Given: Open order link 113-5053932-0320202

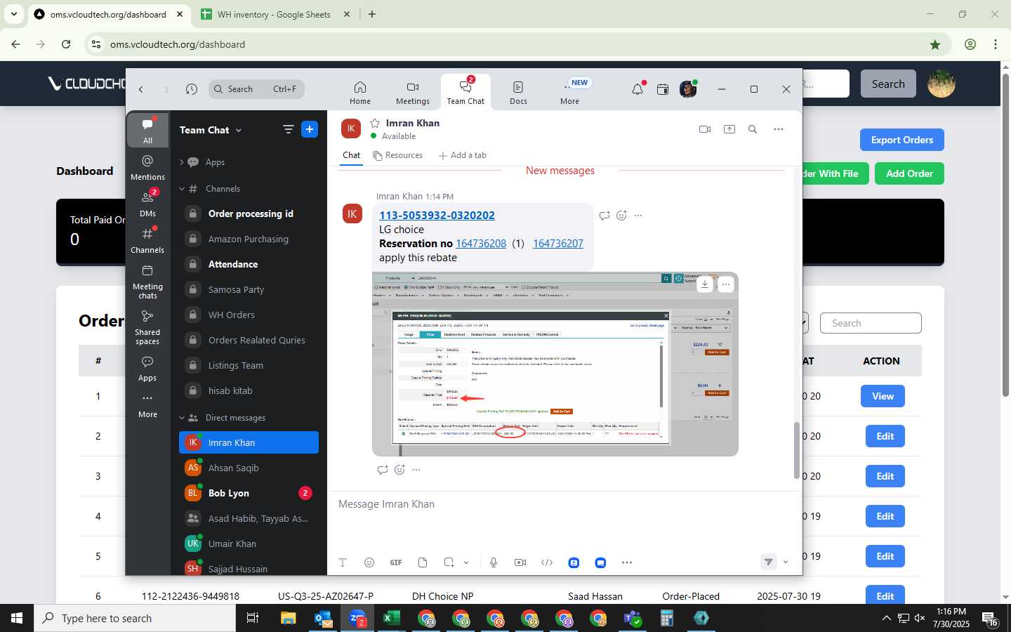Looking at the screenshot, I should click(437, 215).
